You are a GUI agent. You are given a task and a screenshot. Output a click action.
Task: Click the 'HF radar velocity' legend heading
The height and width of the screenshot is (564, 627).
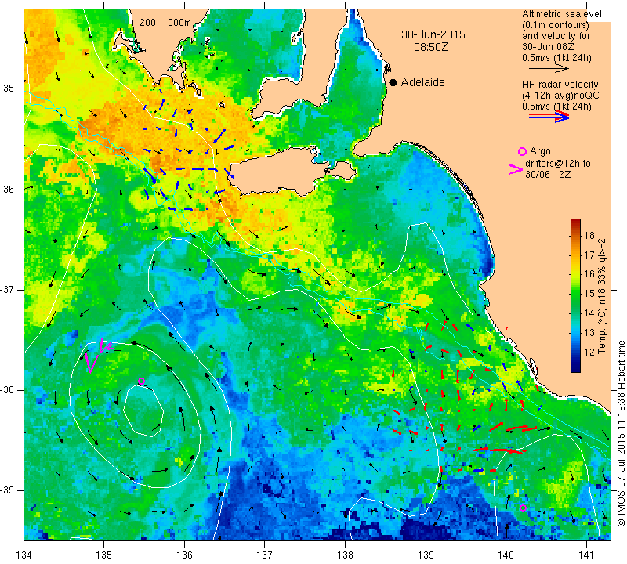point(560,85)
